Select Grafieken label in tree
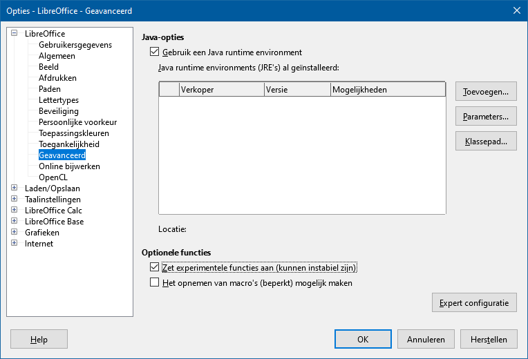The height and width of the screenshot is (359, 528). point(41,233)
